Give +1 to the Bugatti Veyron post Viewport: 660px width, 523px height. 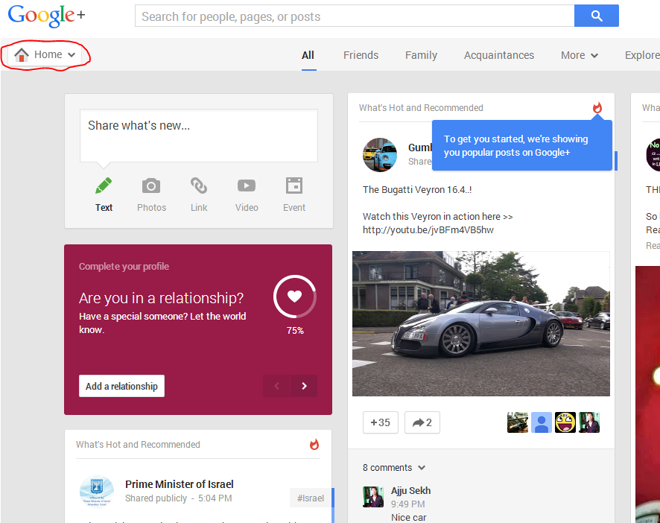click(x=381, y=422)
